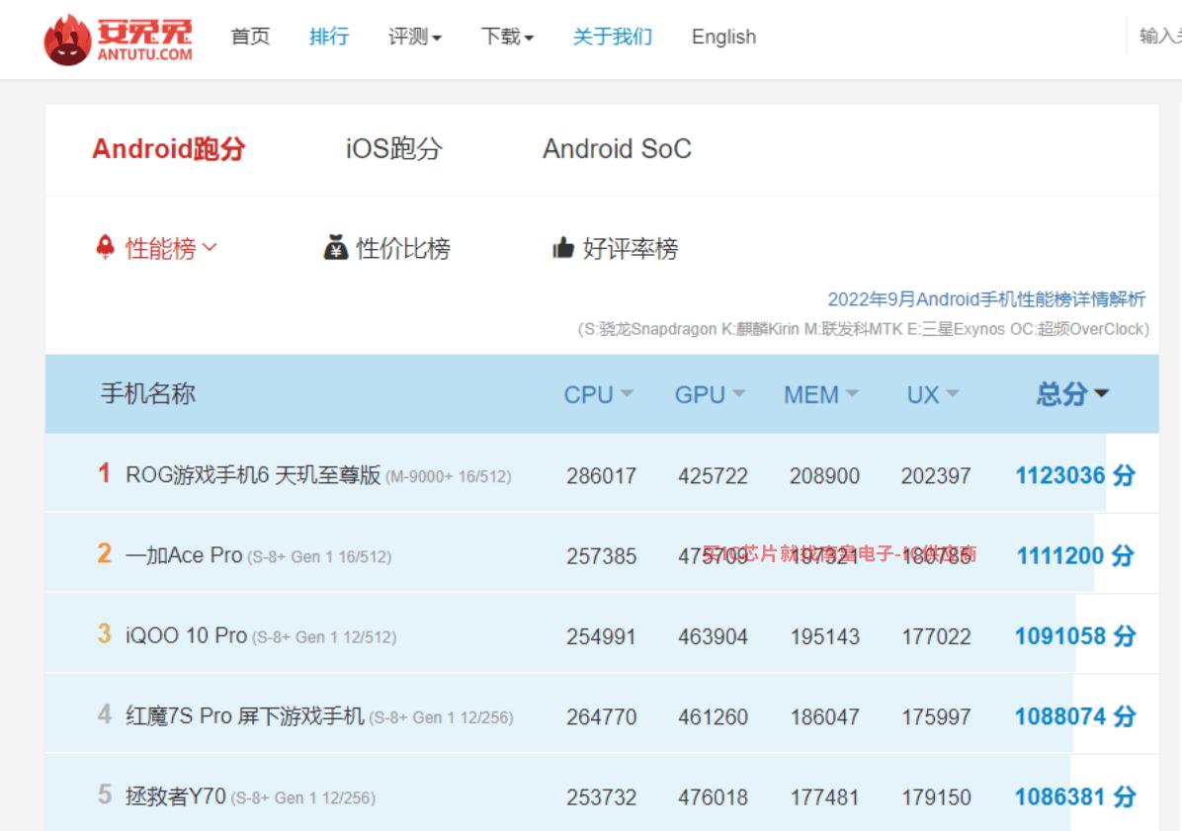Open the 首页 home menu item
Screen dimensions: 1182x831
250,37
